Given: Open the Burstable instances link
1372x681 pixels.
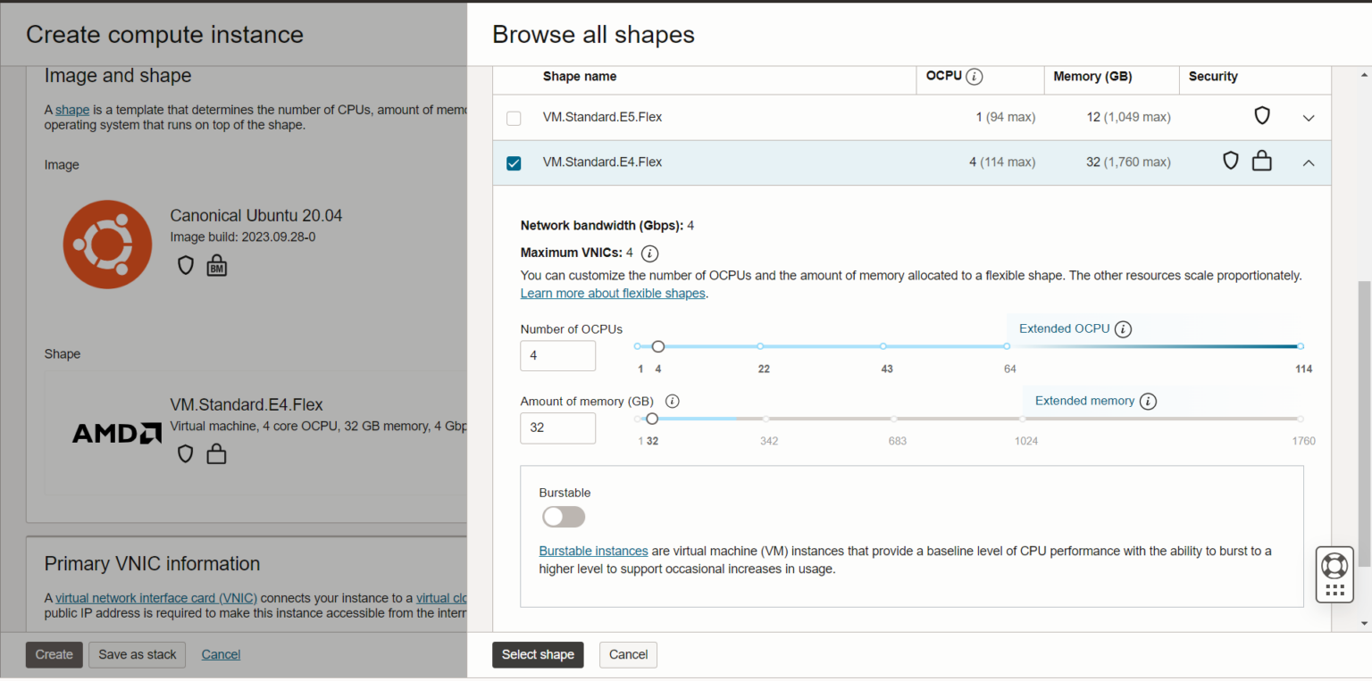Looking at the screenshot, I should click(x=593, y=552).
